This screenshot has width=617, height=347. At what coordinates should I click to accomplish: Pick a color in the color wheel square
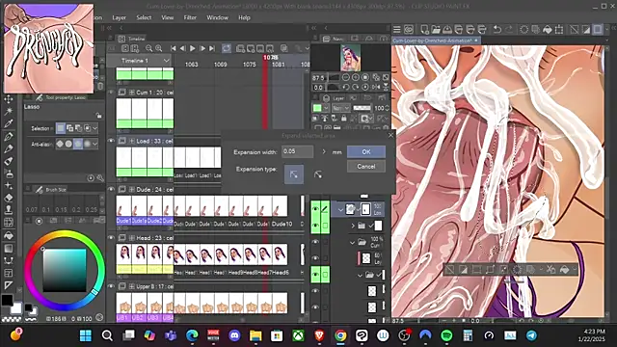click(x=65, y=271)
